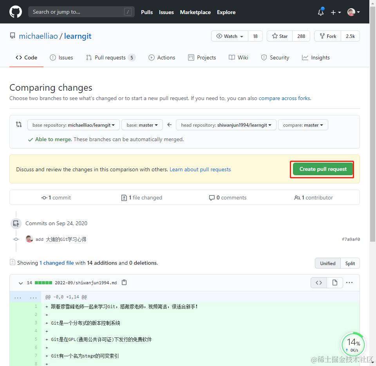Open Learn about pull requests link
Screen dimensions: 376x366
(x=200, y=169)
